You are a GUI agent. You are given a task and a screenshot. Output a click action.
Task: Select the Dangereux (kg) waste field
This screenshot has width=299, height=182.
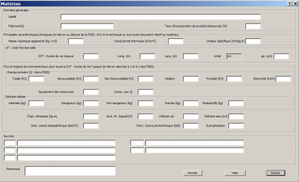point(91,103)
